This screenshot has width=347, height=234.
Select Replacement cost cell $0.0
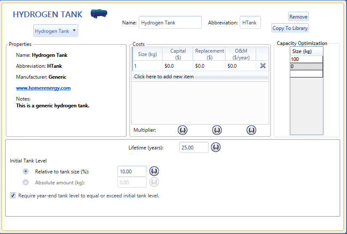209,66
